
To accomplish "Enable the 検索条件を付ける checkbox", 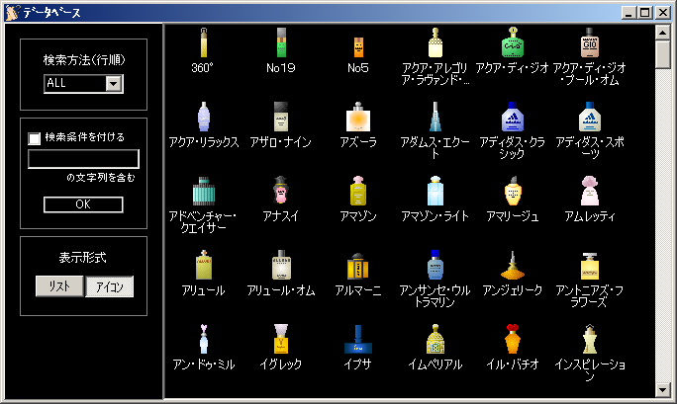I will coord(34,138).
